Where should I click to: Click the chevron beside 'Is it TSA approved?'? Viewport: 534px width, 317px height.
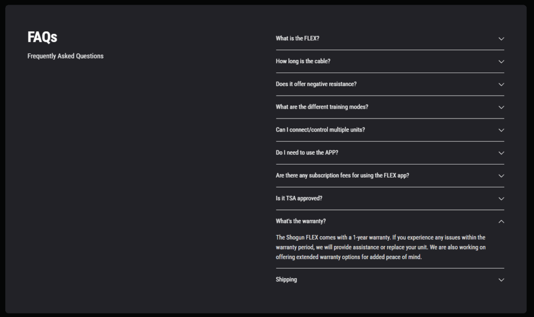(501, 199)
